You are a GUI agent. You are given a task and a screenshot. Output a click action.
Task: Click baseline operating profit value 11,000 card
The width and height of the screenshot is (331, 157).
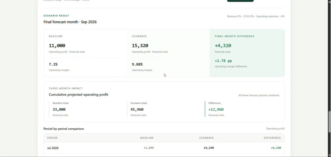pyautogui.click(x=57, y=46)
